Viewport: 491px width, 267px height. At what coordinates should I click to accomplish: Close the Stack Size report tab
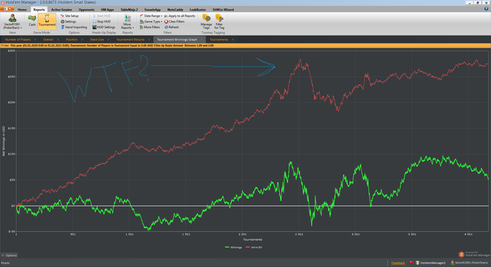point(108,39)
